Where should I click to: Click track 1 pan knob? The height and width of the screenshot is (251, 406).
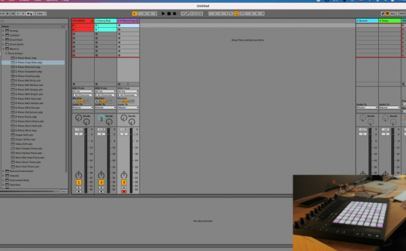(x=78, y=175)
